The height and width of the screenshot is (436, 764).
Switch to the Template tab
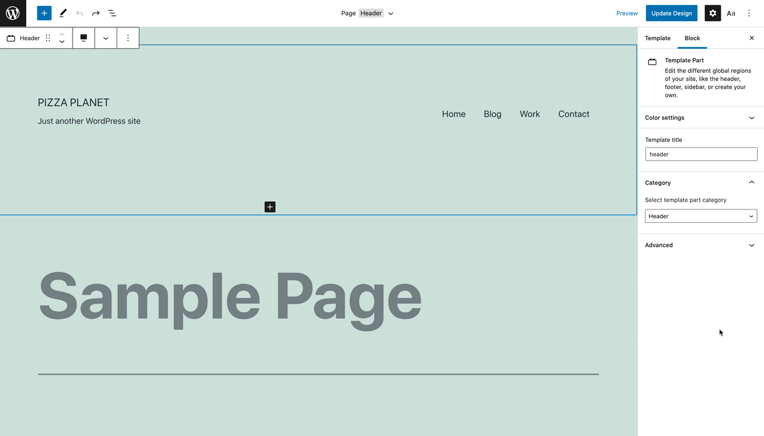click(658, 38)
